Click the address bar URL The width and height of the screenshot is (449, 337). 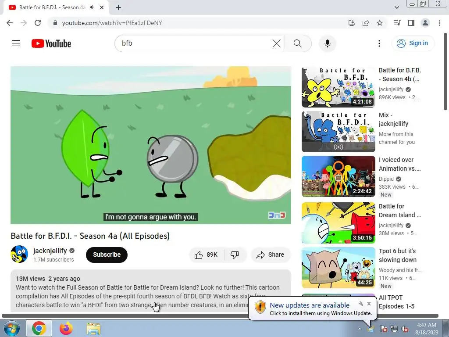[112, 23]
